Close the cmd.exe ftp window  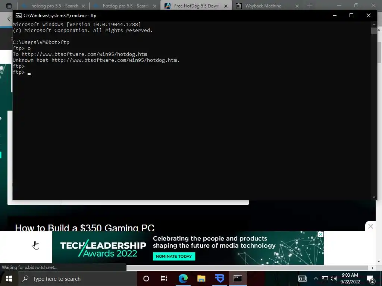click(368, 15)
